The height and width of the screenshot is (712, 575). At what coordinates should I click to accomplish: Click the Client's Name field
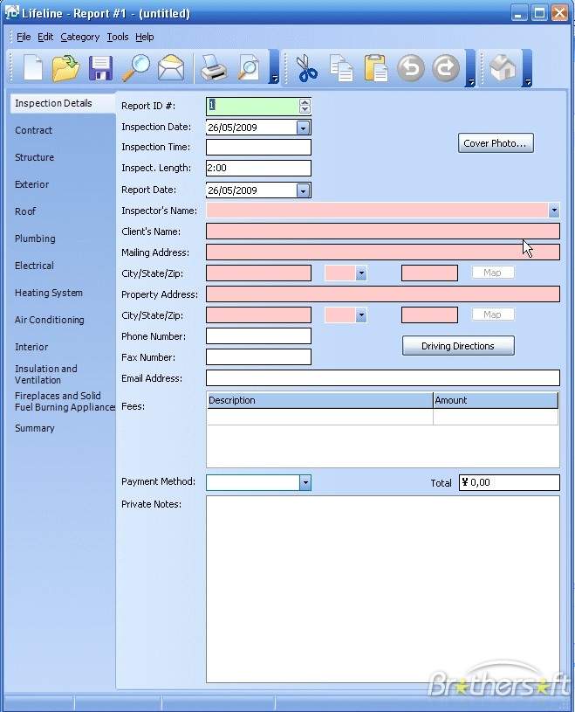coord(383,232)
